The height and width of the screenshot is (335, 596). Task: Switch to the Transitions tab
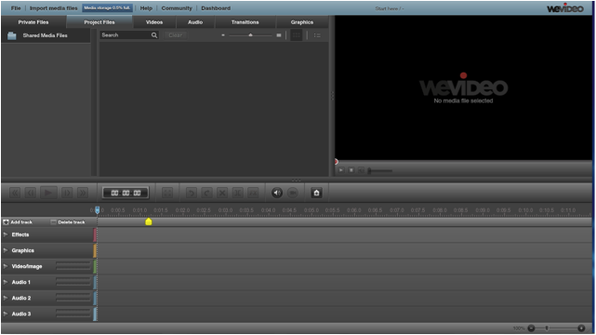point(245,22)
